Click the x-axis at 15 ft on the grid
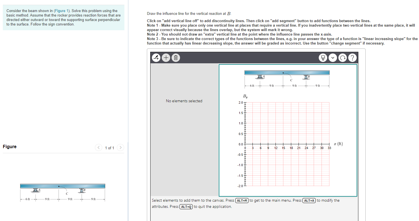The image size is (419, 221). coord(283,144)
